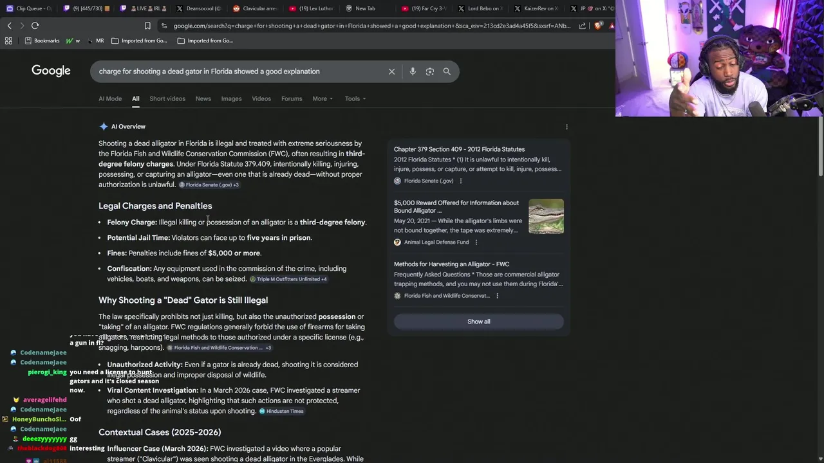Viewport: 824px width, 463px height.
Task: Open the Short videos results tab
Action: pos(167,98)
